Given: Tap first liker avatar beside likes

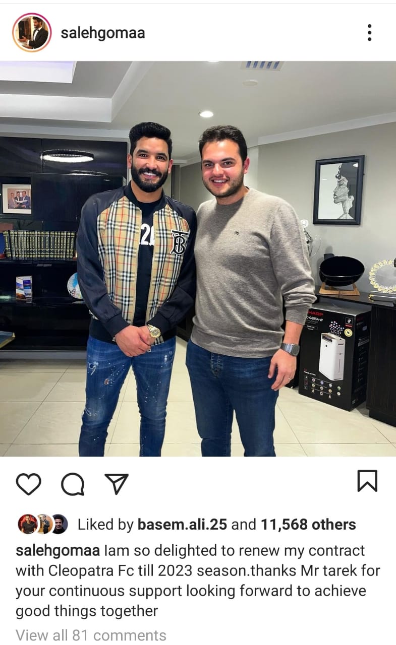Looking at the screenshot, I should [27, 525].
